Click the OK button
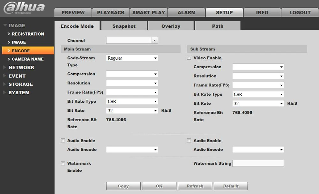The width and height of the screenshot is (319, 194). pos(159,186)
